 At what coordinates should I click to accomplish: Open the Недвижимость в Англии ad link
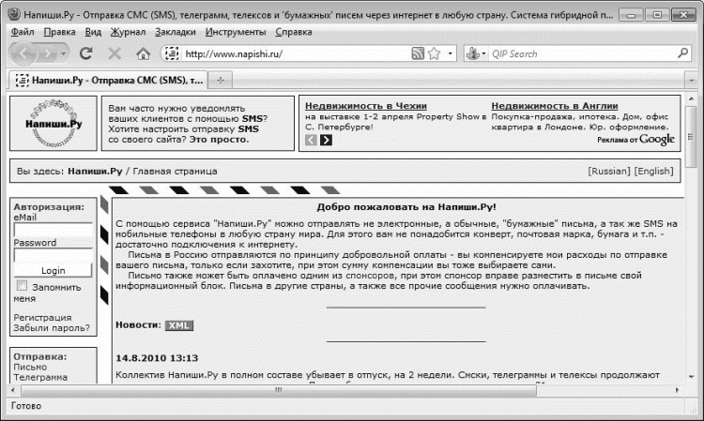(x=555, y=106)
